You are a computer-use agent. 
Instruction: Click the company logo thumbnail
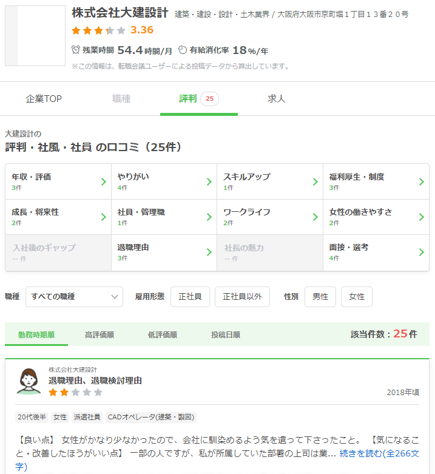35,36
